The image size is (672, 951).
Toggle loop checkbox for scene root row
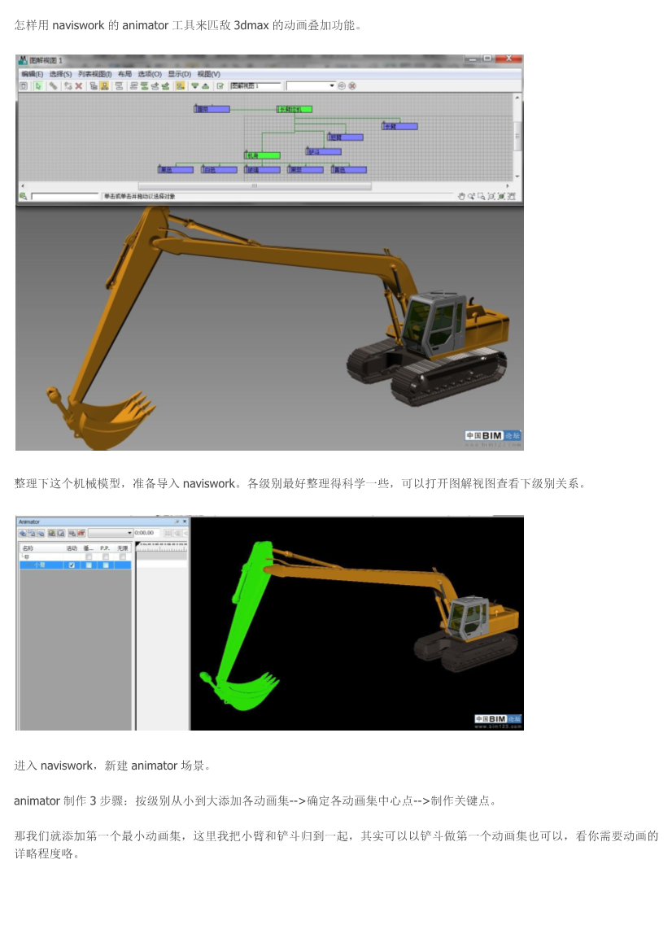89,556
